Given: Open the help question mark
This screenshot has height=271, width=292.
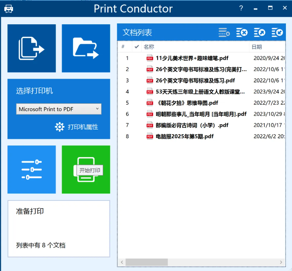Looking at the screenshot, I should (x=241, y=8).
